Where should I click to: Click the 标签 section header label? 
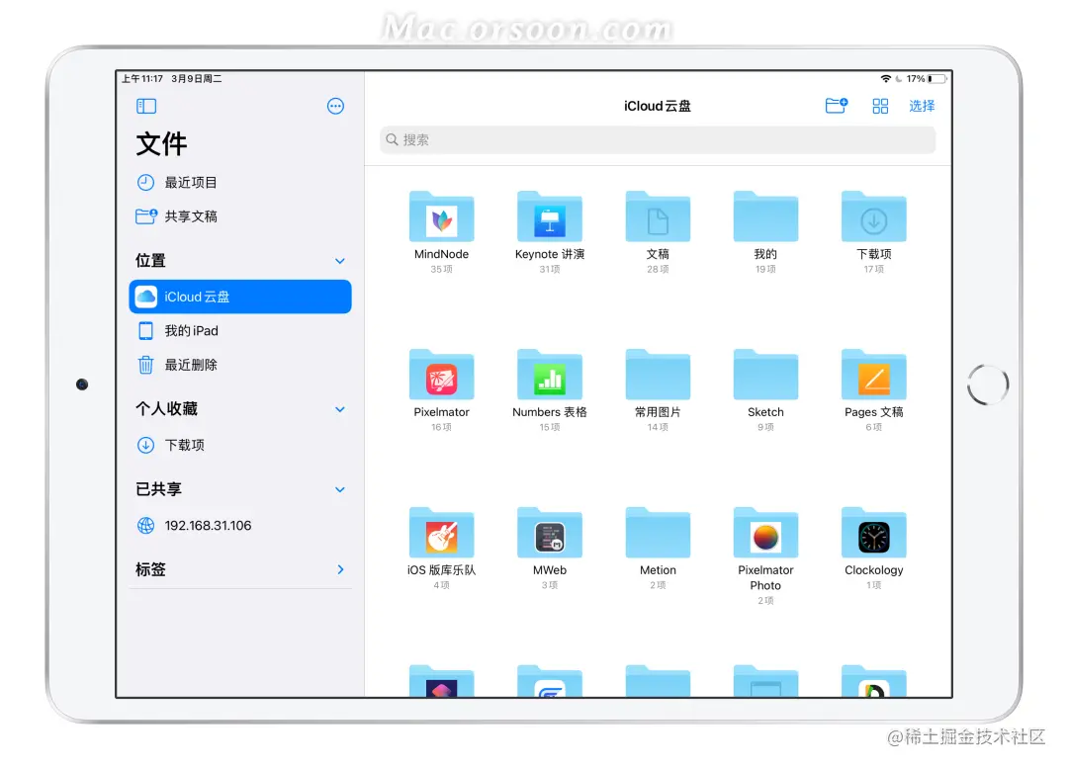(x=150, y=569)
